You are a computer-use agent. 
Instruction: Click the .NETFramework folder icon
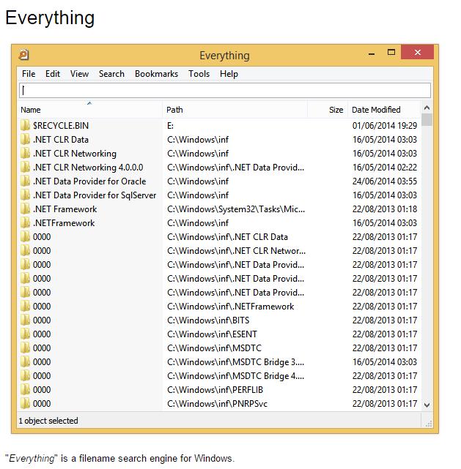point(25,223)
